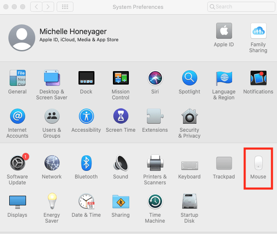Show all preferences grid button

click(x=65, y=7)
